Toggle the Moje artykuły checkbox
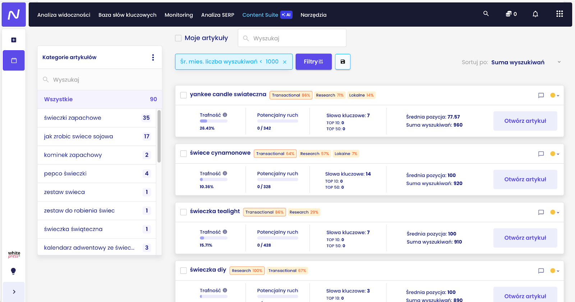575x302 pixels. tap(178, 38)
